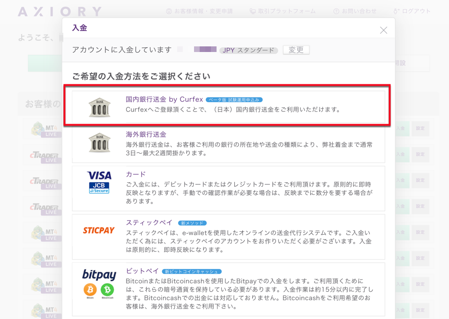Click the 新メソッド badge next to スティックペイ
The height and width of the screenshot is (319, 449).
192,223
